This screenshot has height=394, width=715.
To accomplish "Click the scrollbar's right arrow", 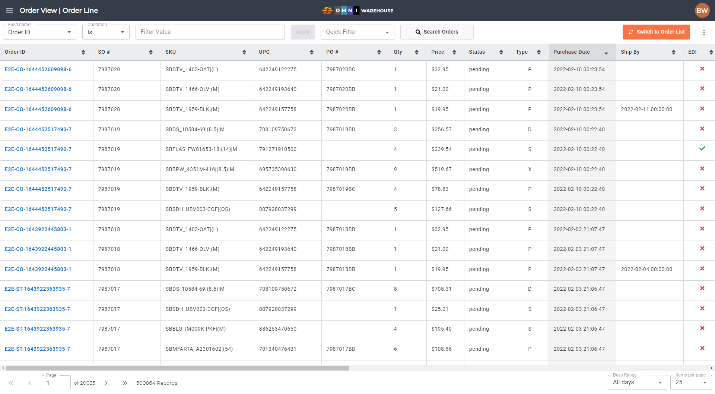I will [711, 368].
